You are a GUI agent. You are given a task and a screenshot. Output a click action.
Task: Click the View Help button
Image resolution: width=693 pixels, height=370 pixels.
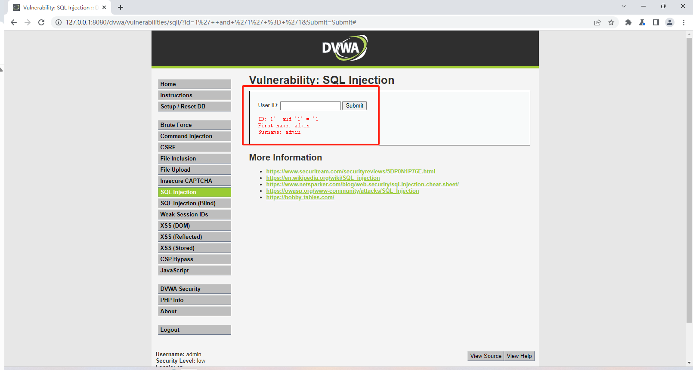click(x=519, y=356)
